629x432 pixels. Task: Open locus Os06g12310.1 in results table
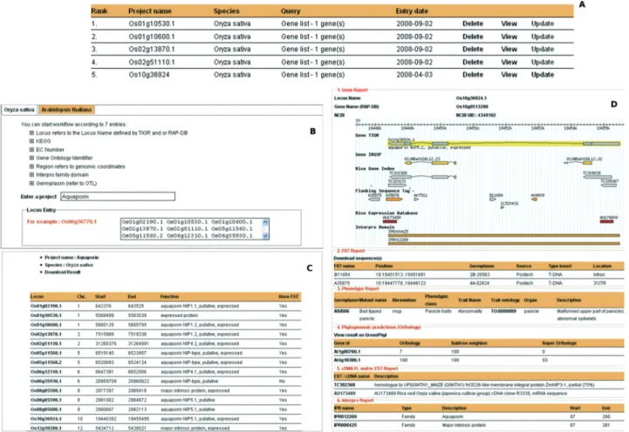(x=46, y=372)
